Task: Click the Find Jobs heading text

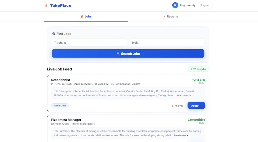Action: (x=64, y=34)
